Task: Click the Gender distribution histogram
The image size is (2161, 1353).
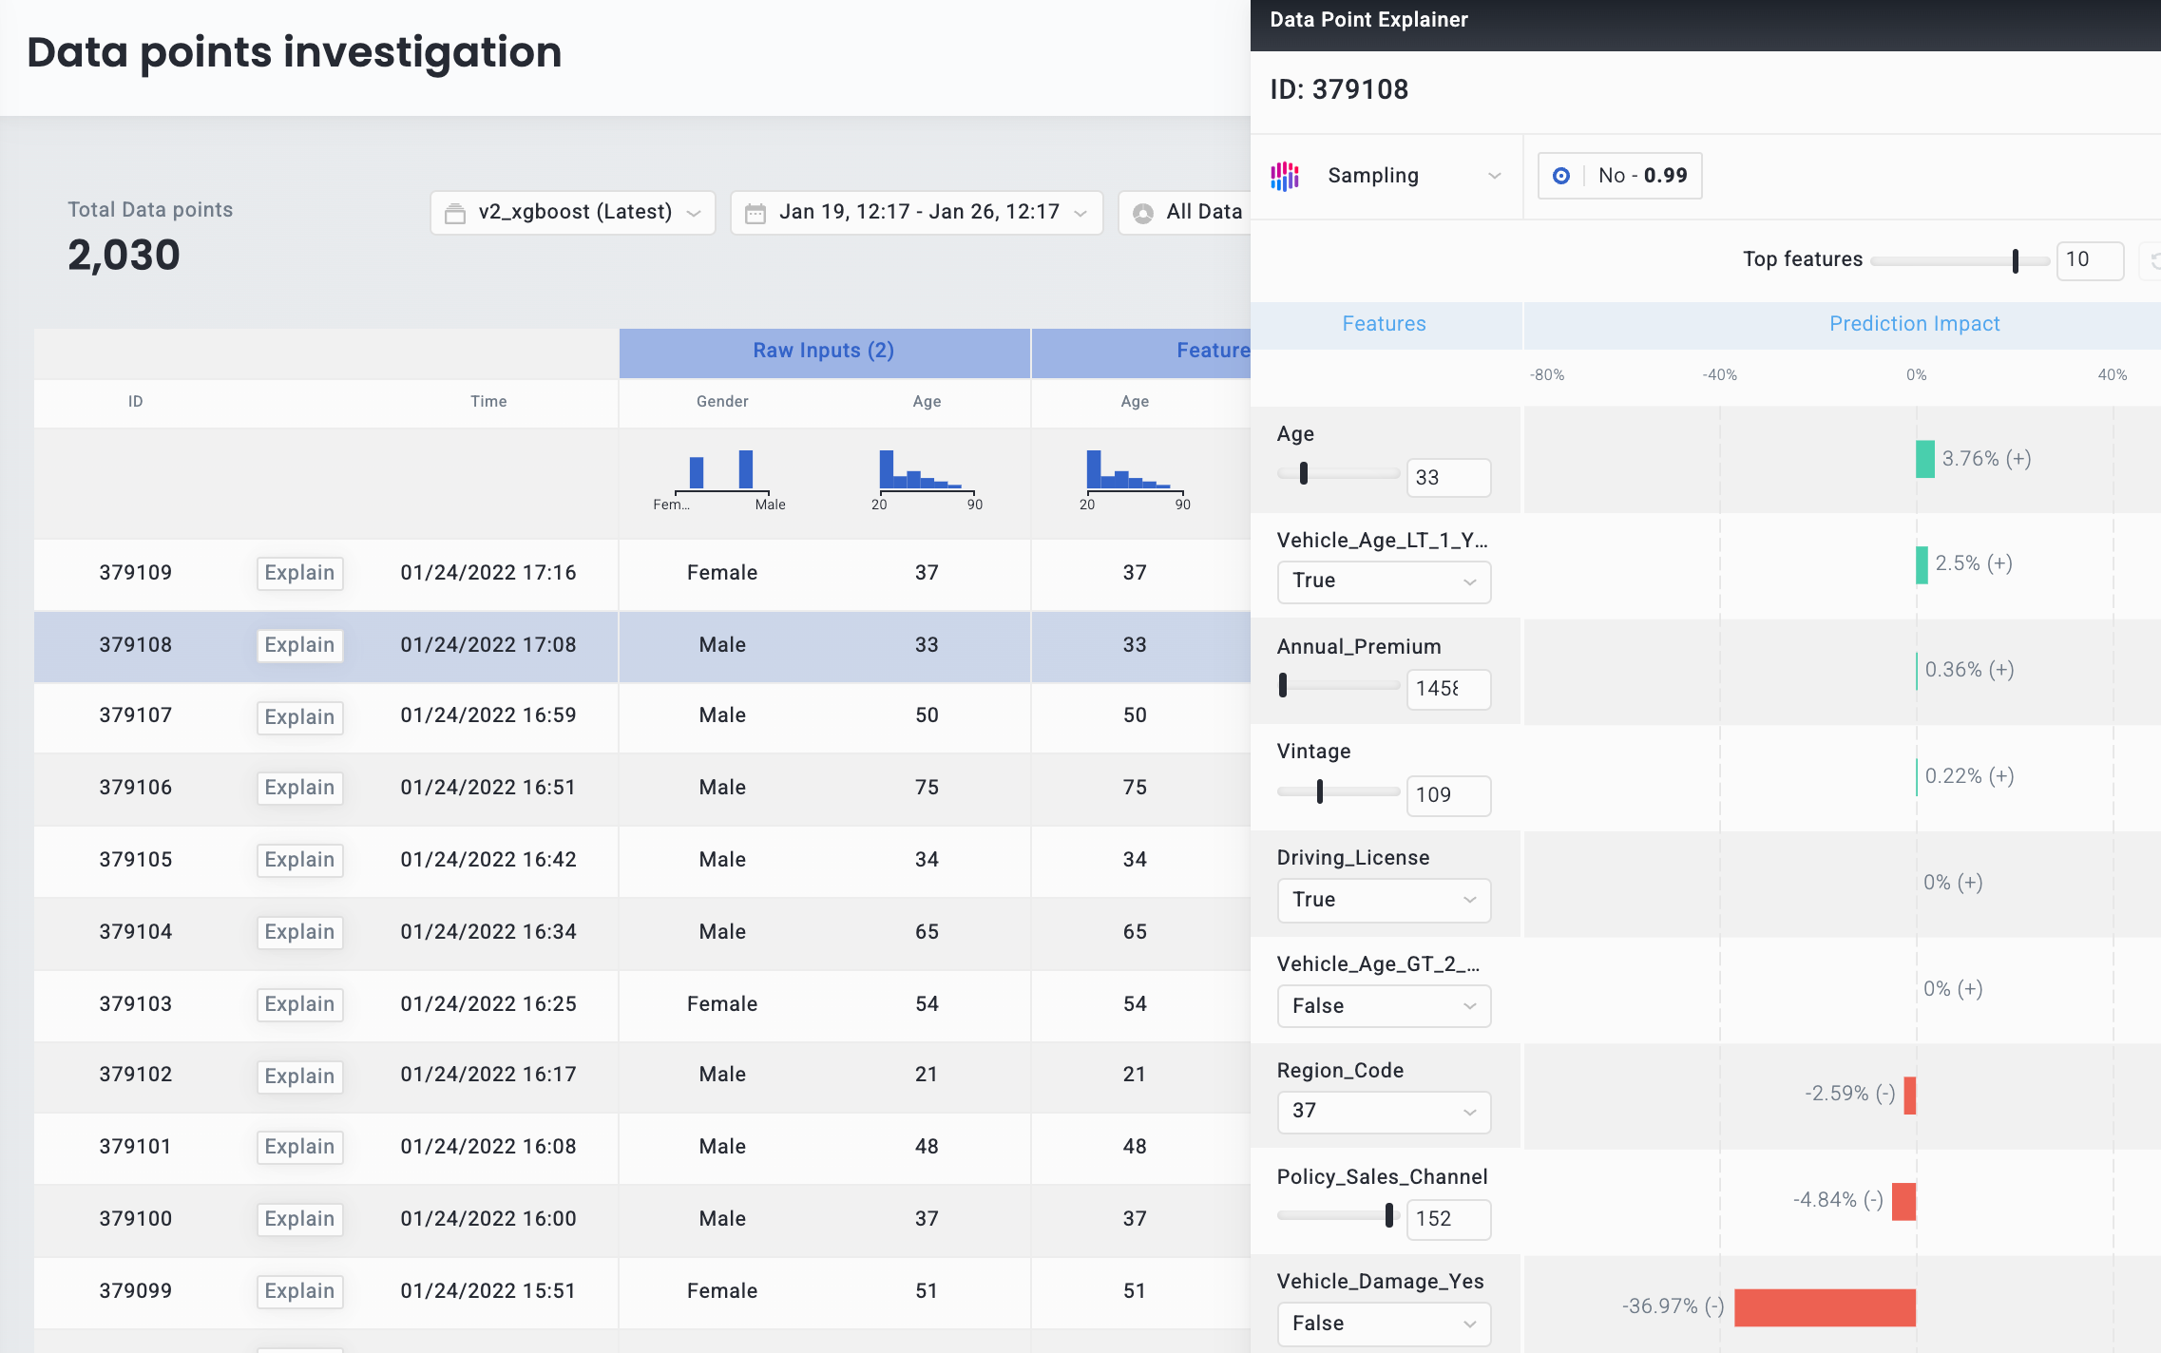Action: 720,473
